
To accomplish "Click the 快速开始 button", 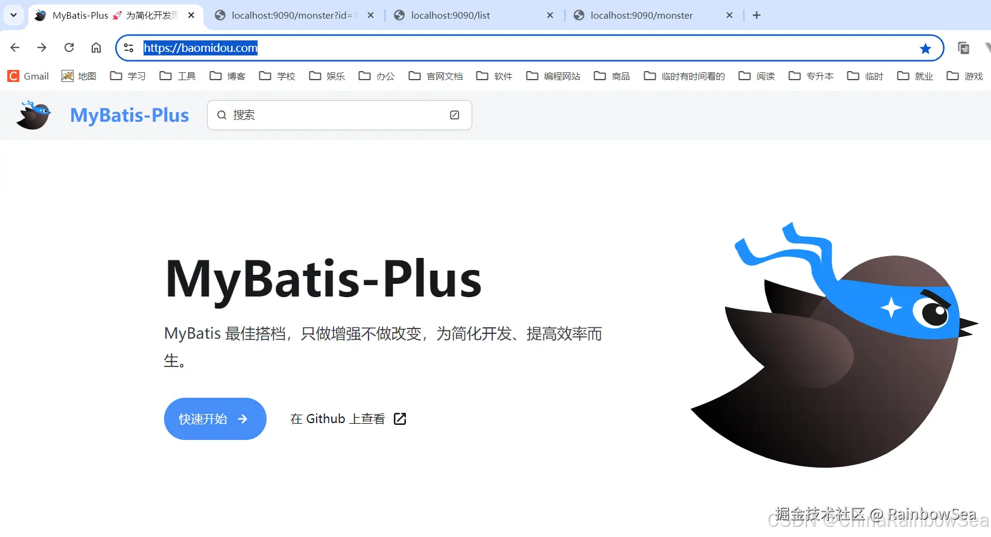I will coord(215,419).
